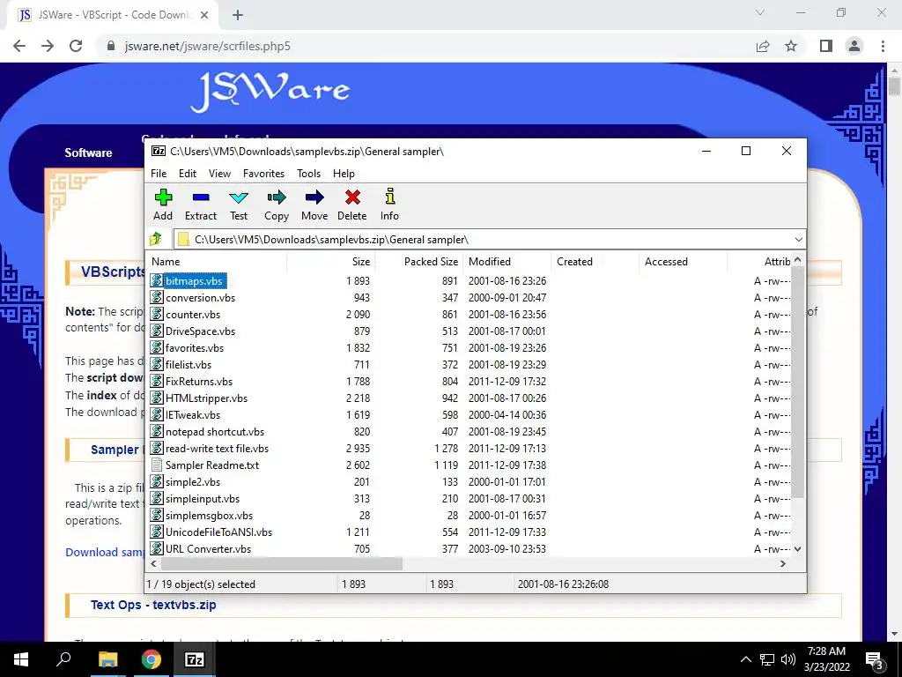Image resolution: width=902 pixels, height=677 pixels.
Task: Choose the Move toolbar icon
Action: (314, 197)
